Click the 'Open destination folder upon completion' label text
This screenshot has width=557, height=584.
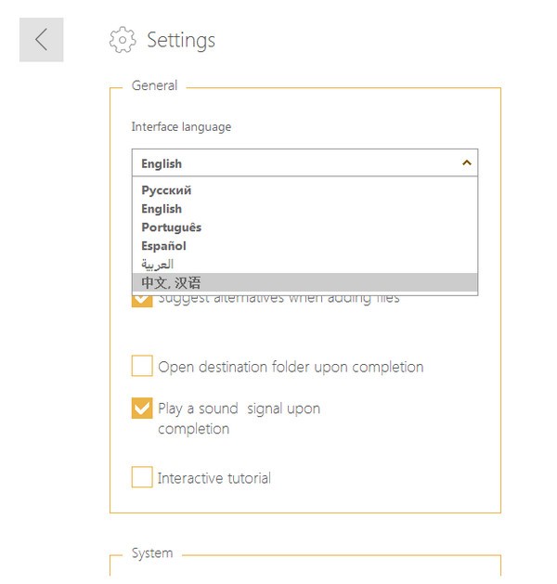291,367
